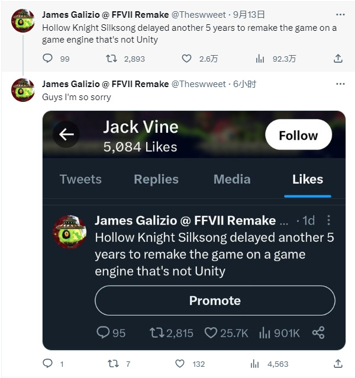
Task: Open the Media tab
Action: point(232,180)
